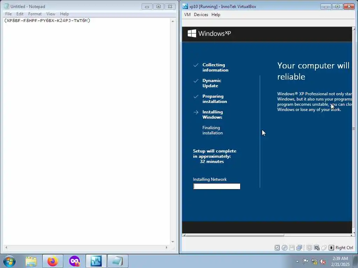Minimize the VirtualBox window
The width and height of the screenshot is (358, 268).
point(326,7)
